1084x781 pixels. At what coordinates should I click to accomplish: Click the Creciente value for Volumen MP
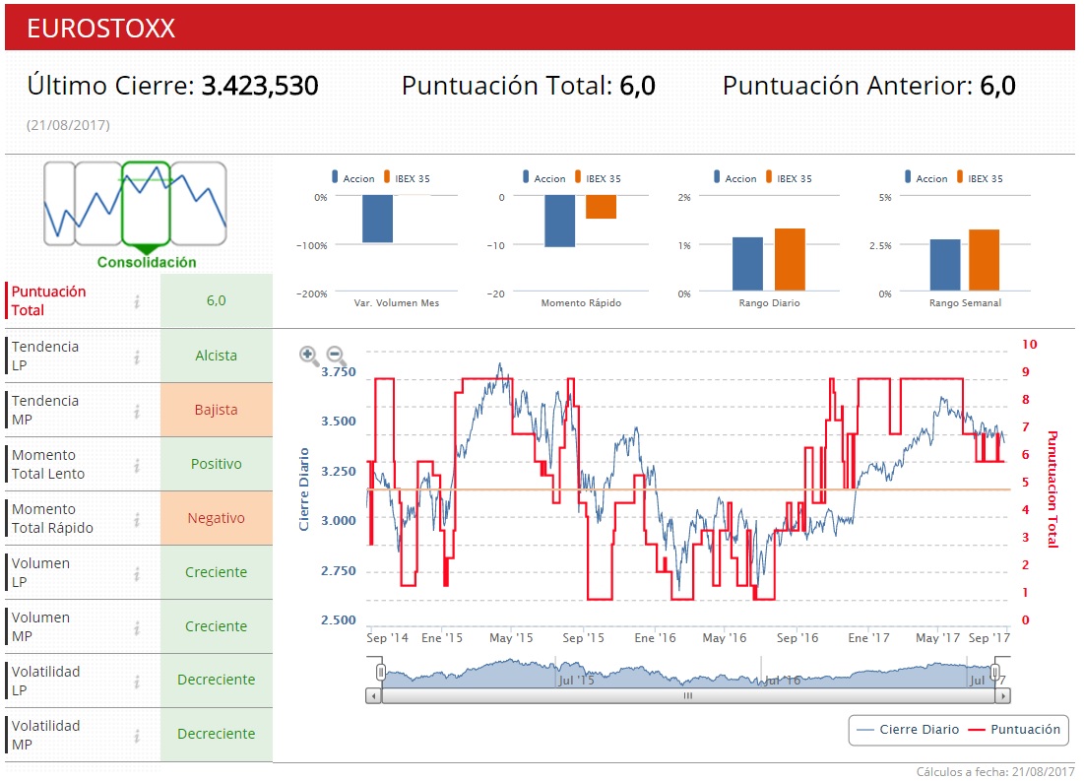click(217, 626)
